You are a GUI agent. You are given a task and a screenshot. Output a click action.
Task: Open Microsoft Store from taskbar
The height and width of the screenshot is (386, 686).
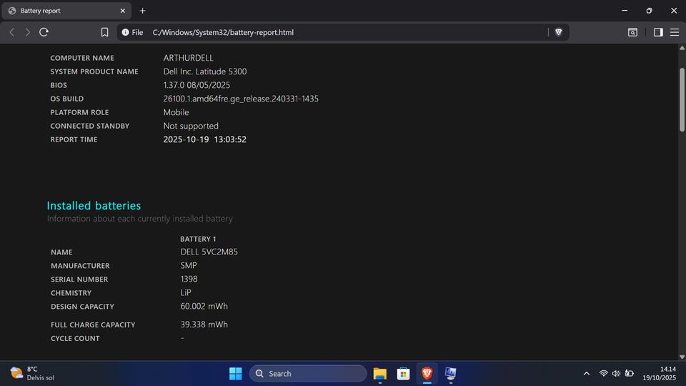click(403, 373)
